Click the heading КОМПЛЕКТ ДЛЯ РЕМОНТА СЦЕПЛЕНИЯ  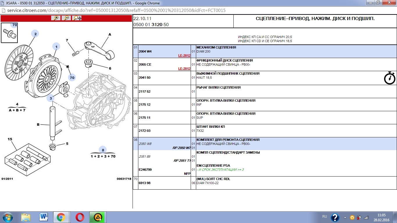click(228, 140)
